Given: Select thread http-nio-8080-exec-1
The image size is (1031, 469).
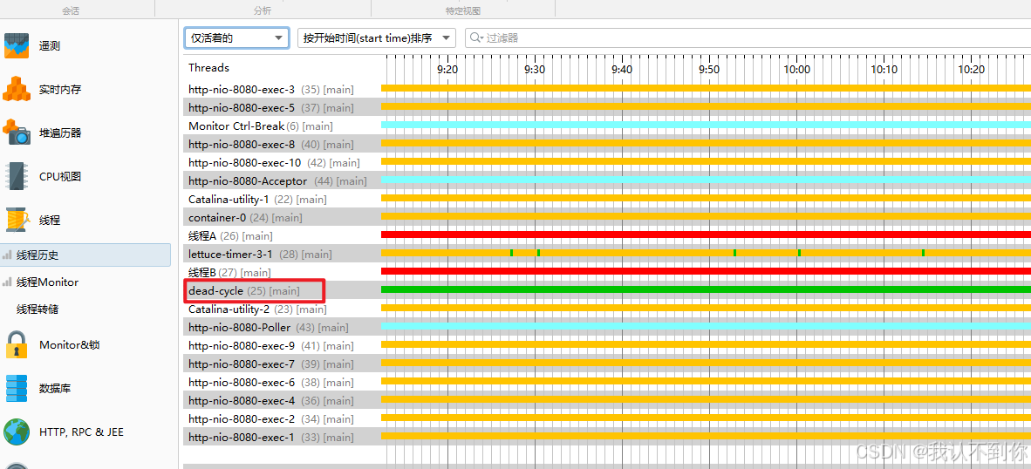Looking at the screenshot, I should (282, 437).
